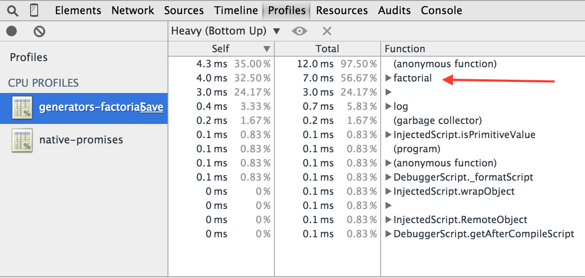Image resolution: width=585 pixels, height=278 pixels.
Task: Expand the log function row
Action: [x=388, y=107]
